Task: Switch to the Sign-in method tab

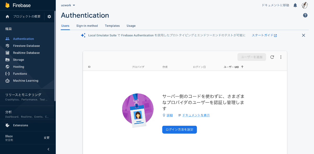Action: point(87,26)
